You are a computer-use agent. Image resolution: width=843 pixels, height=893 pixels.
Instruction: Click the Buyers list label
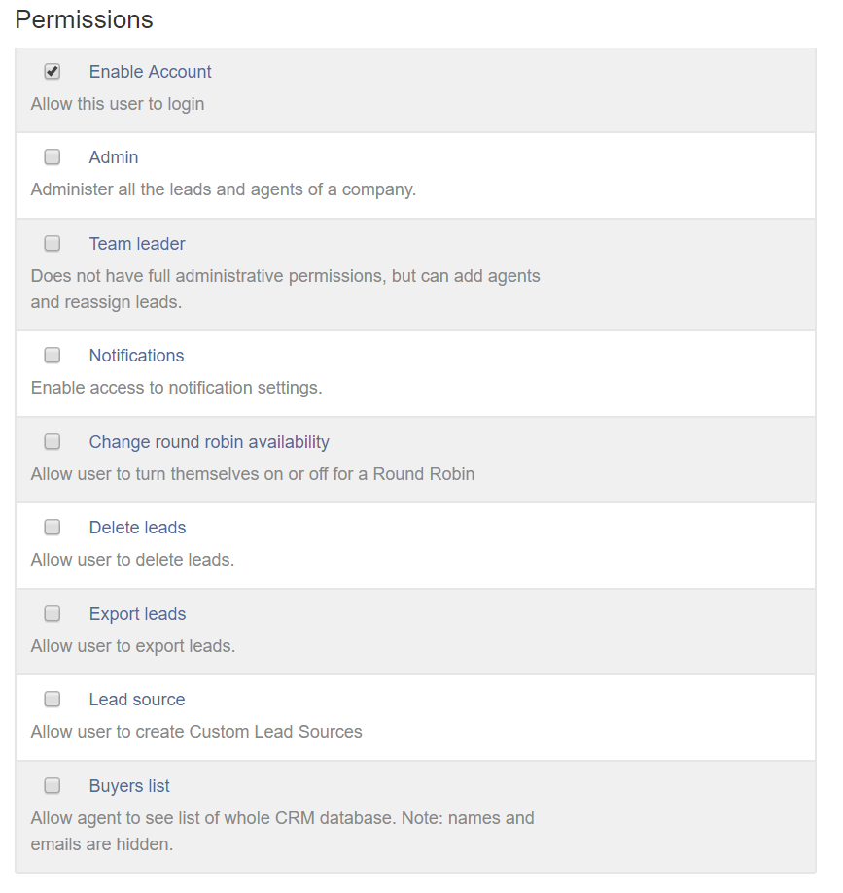(129, 786)
